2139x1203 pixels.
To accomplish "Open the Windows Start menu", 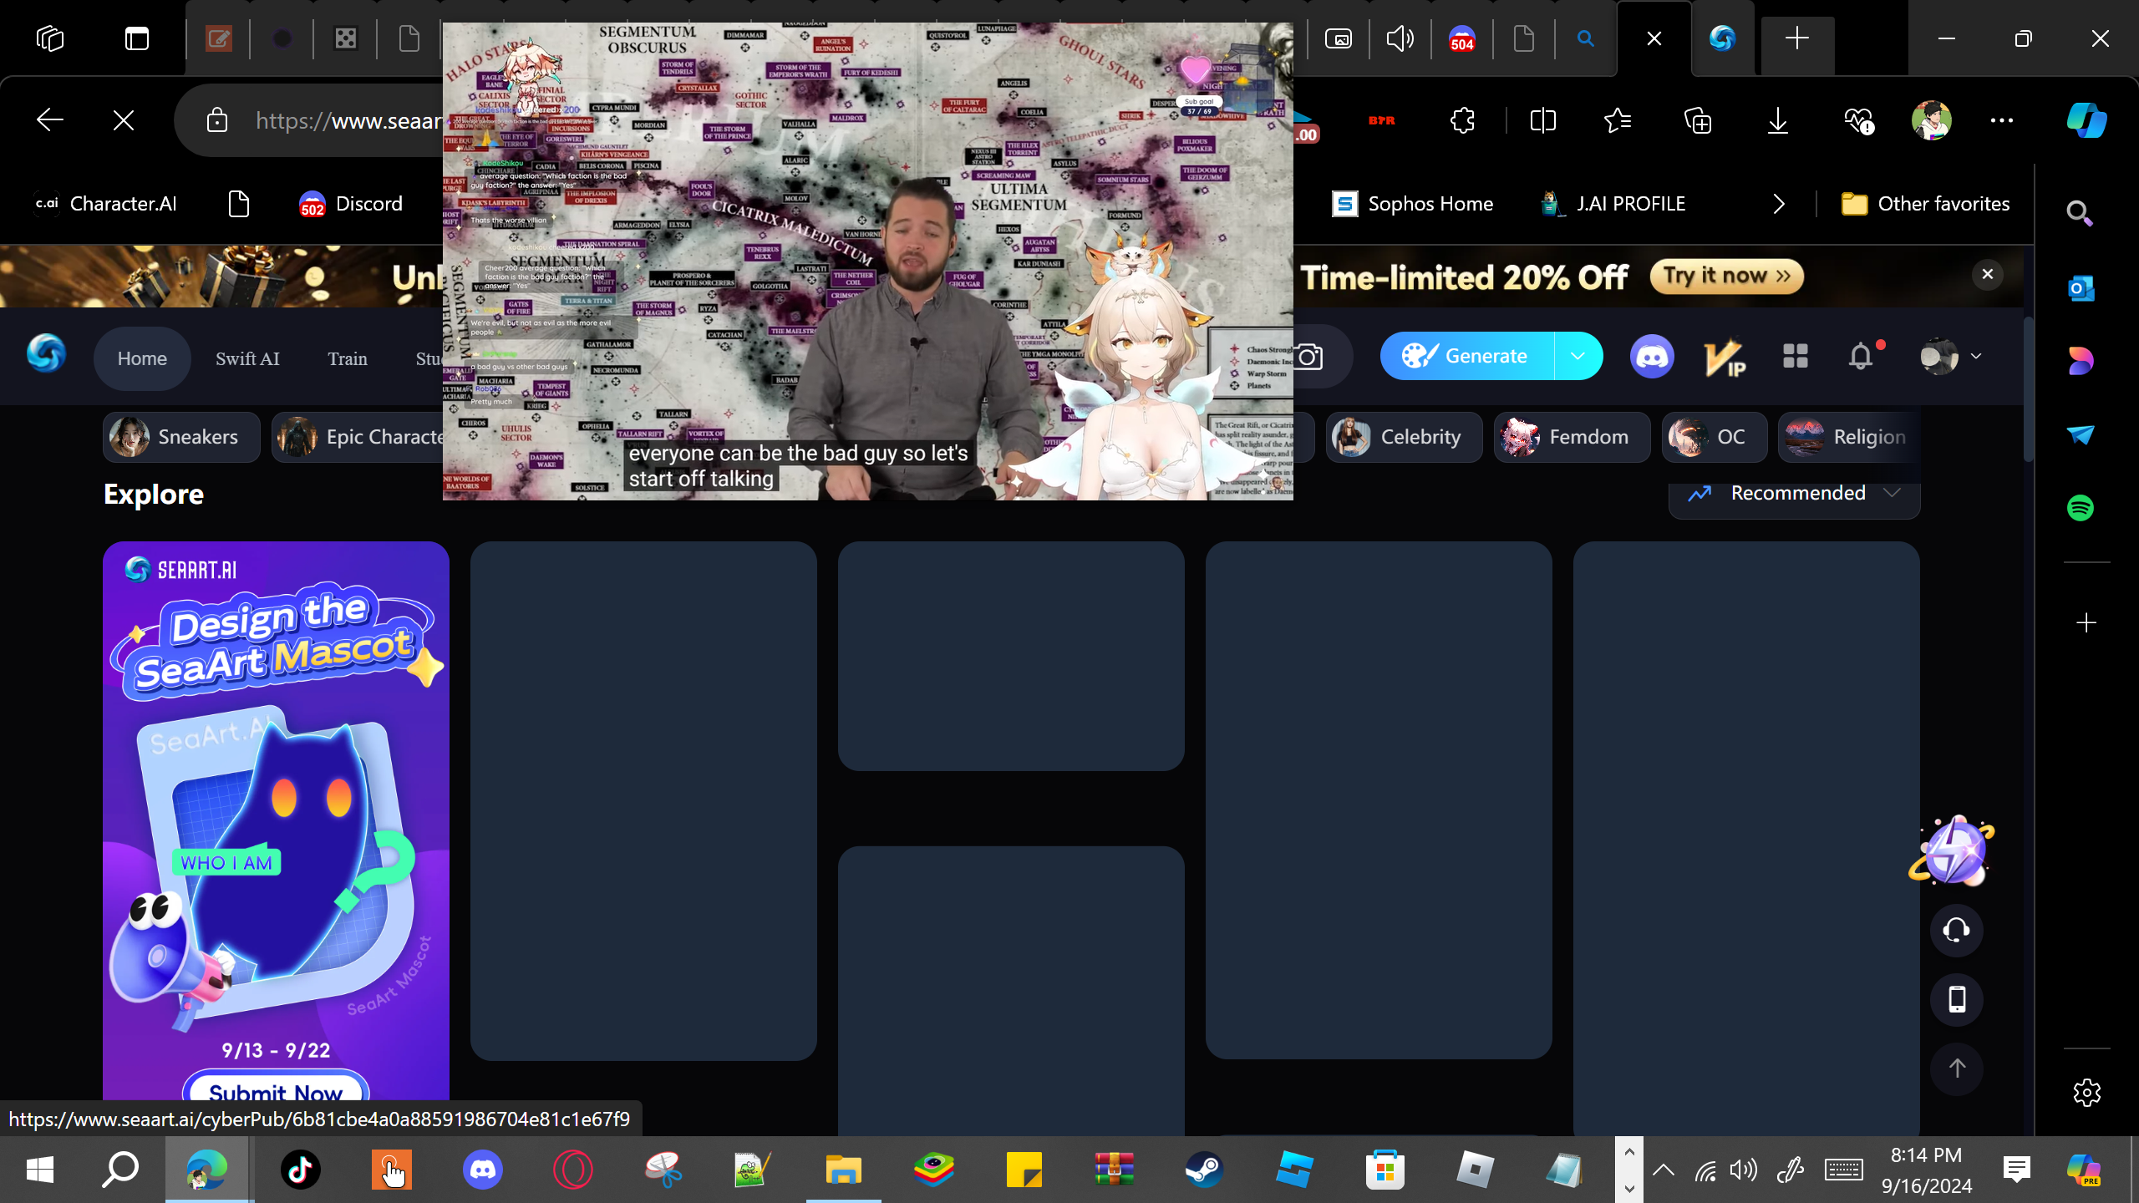I will click(x=40, y=1170).
